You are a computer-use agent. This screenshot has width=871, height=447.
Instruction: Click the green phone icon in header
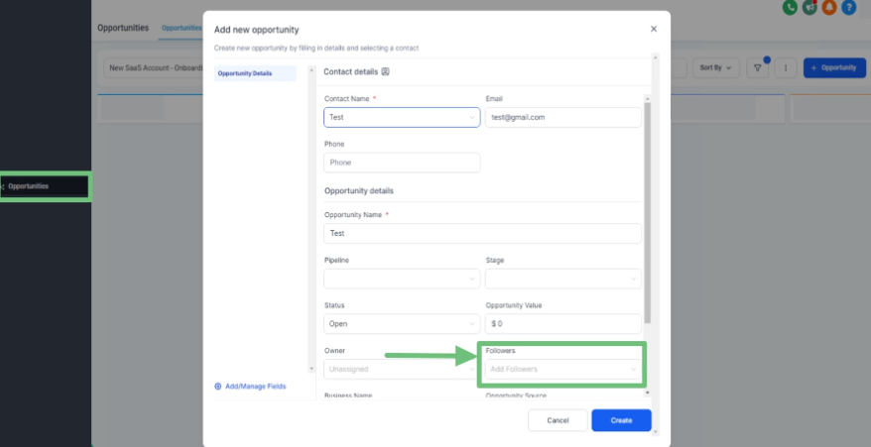pos(790,7)
